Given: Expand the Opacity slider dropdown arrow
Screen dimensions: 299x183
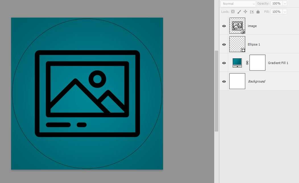Looking at the screenshot, I should (x=284, y=4).
